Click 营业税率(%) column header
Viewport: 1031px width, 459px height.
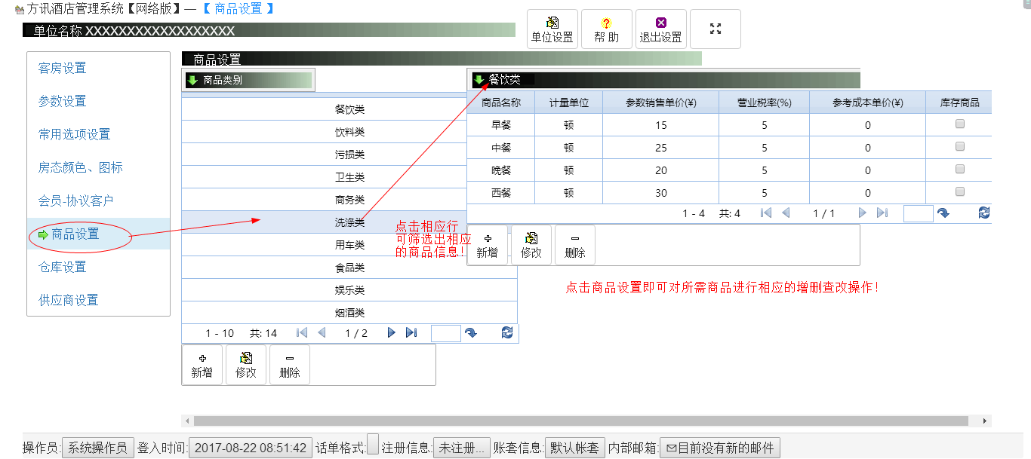tap(764, 103)
